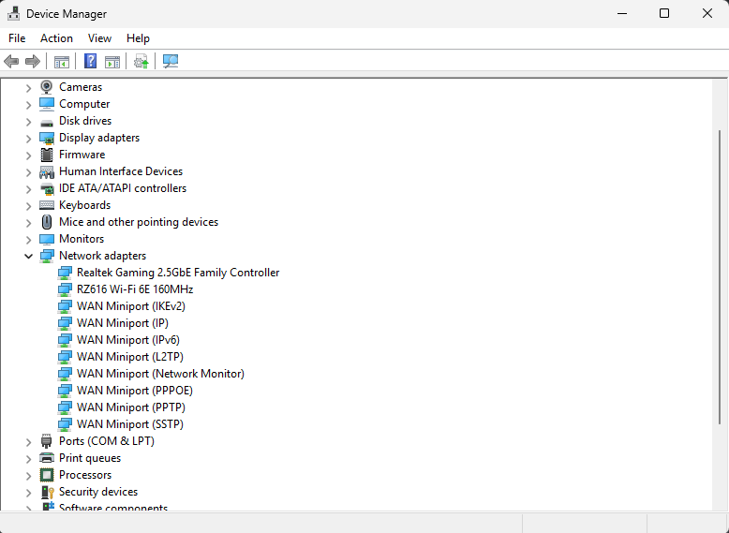Expand the Processors category
Viewport: 729px width, 533px height.
coord(28,475)
